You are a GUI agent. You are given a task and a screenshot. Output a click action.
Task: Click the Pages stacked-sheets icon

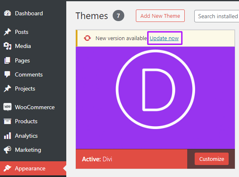[x=7, y=60]
